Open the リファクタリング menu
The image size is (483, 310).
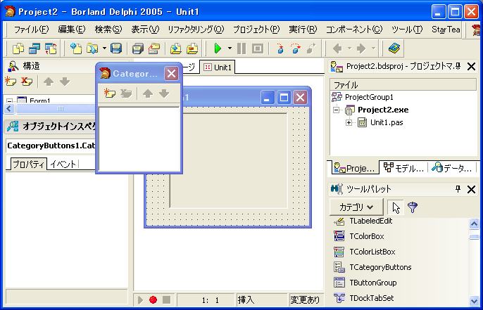tap(196, 30)
